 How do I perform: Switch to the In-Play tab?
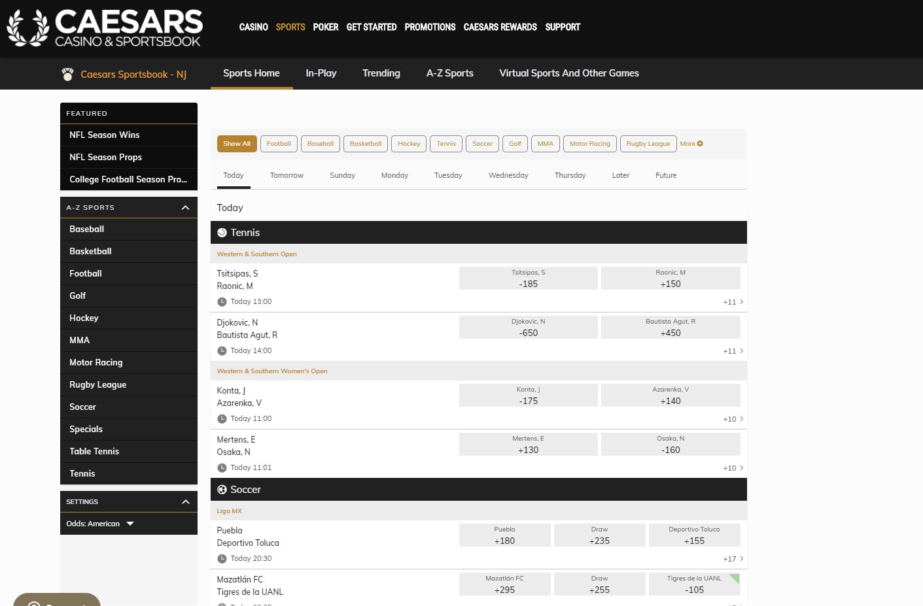(x=321, y=73)
